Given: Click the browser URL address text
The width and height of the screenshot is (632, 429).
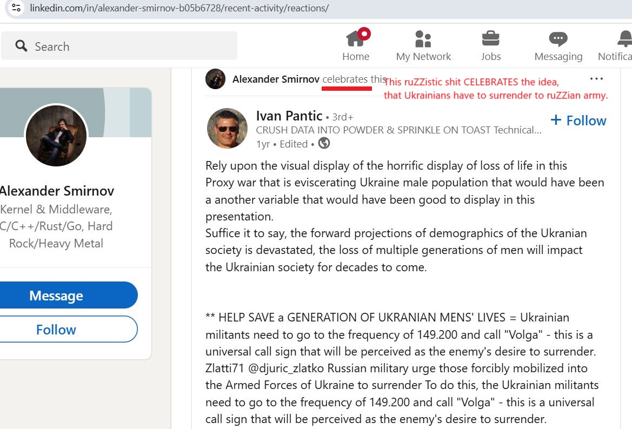Looking at the screenshot, I should click(179, 8).
